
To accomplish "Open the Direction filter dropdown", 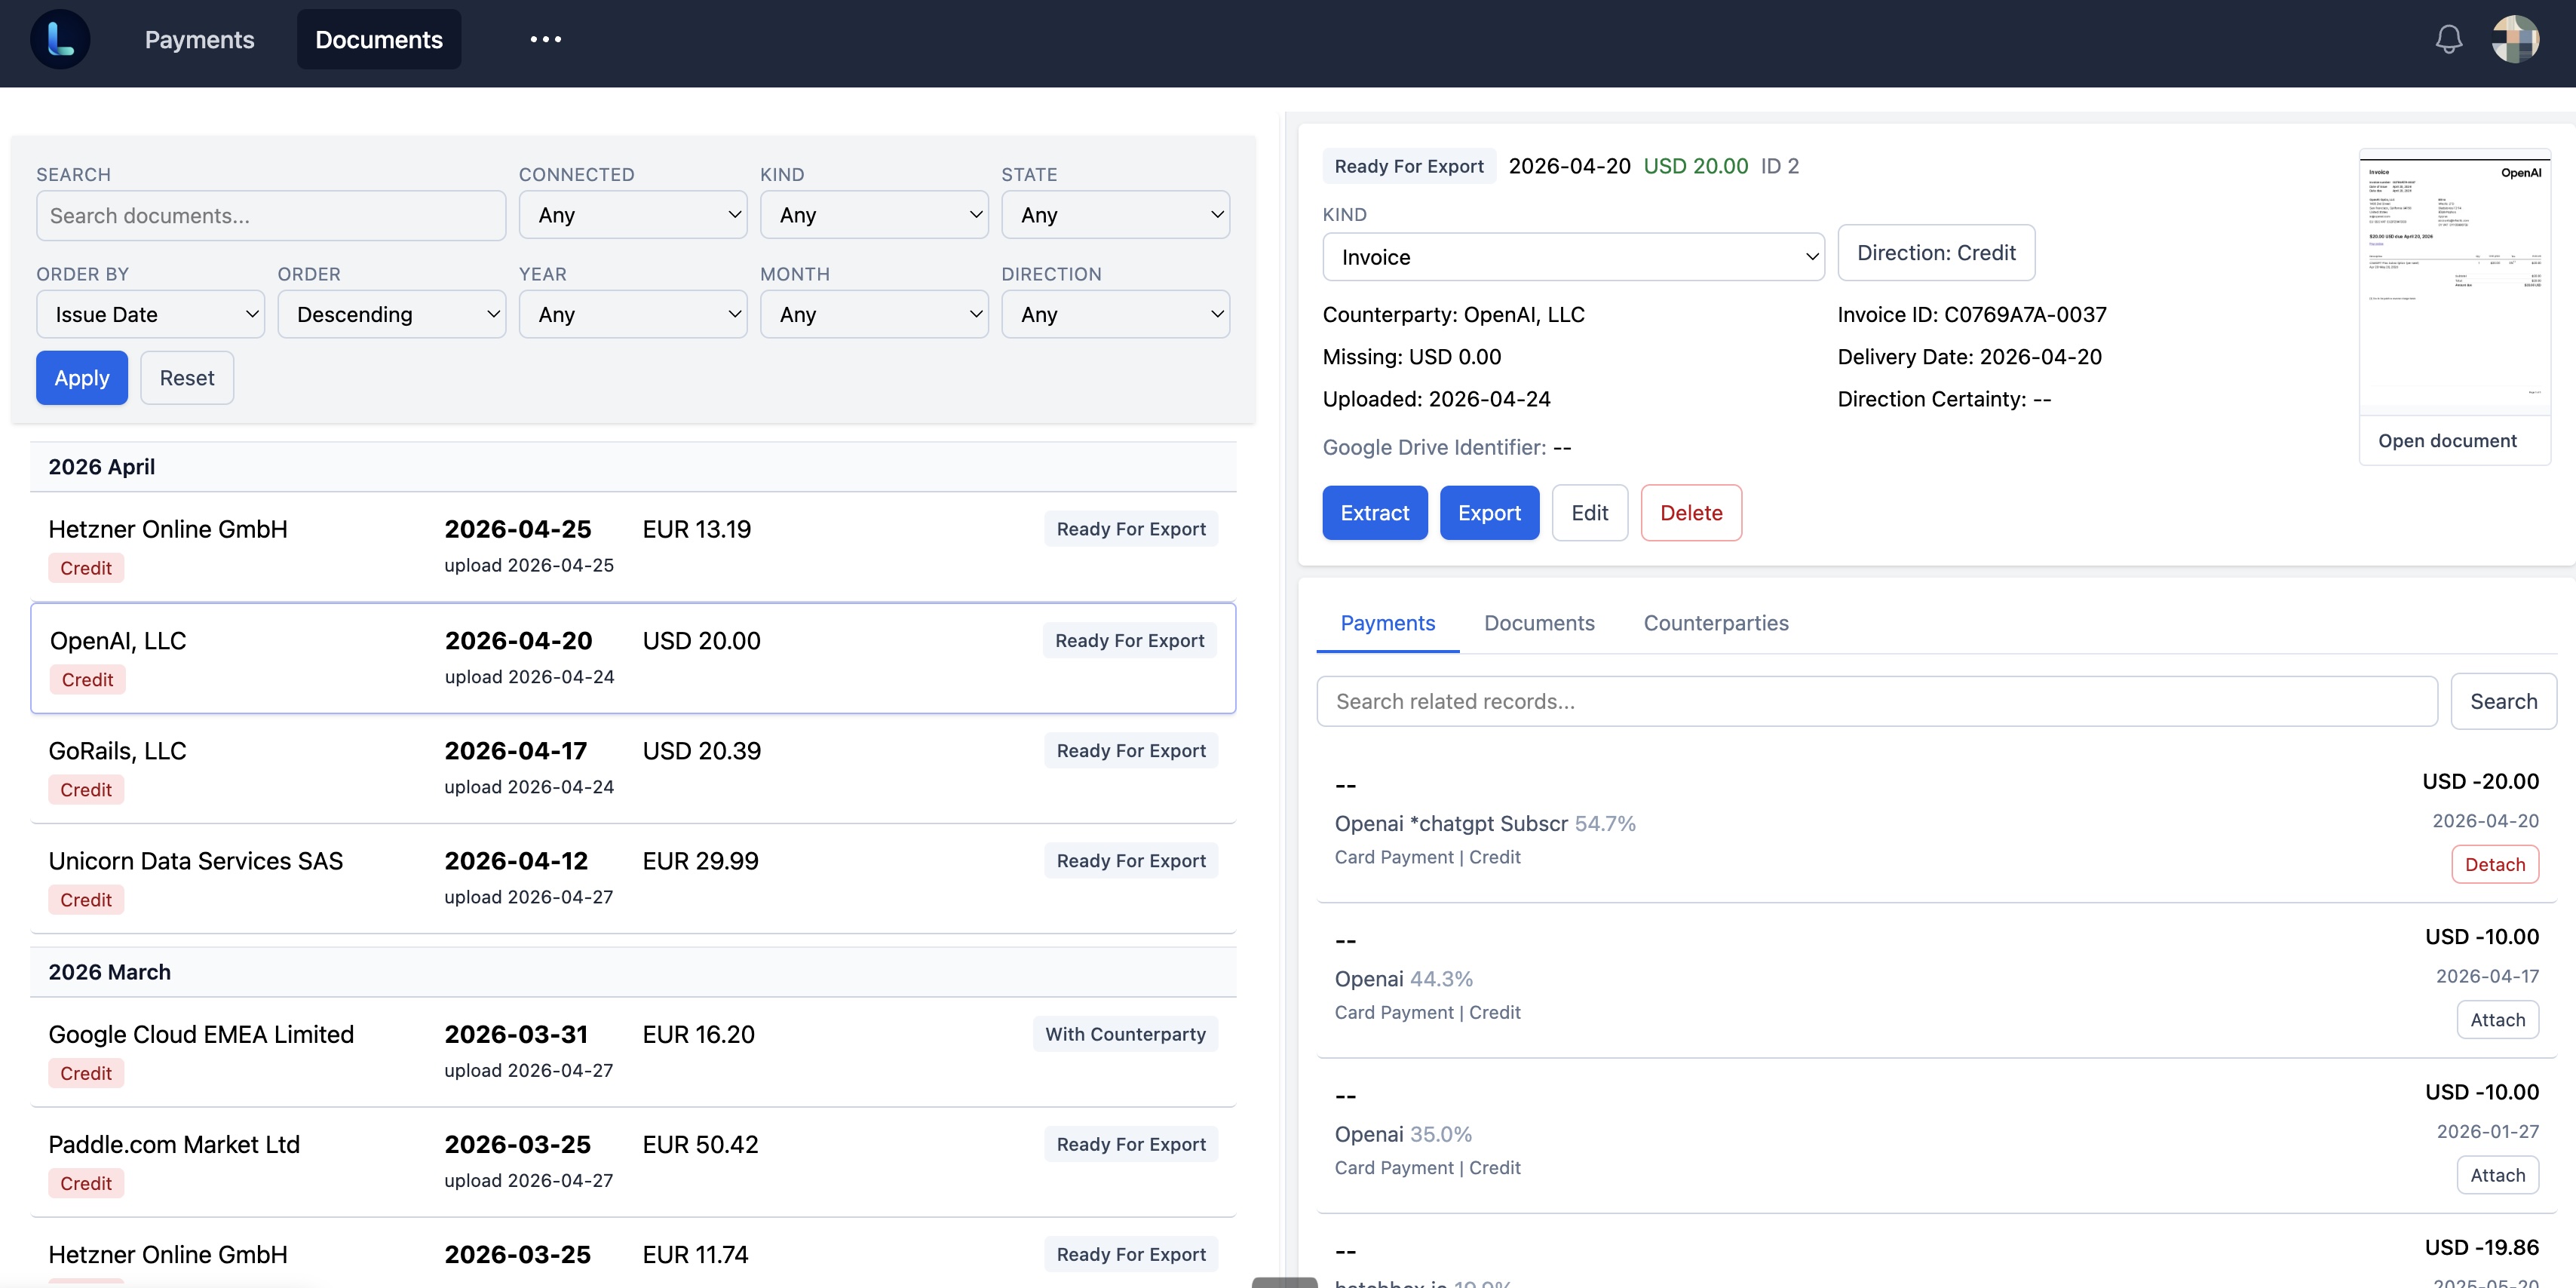I will (x=1115, y=314).
